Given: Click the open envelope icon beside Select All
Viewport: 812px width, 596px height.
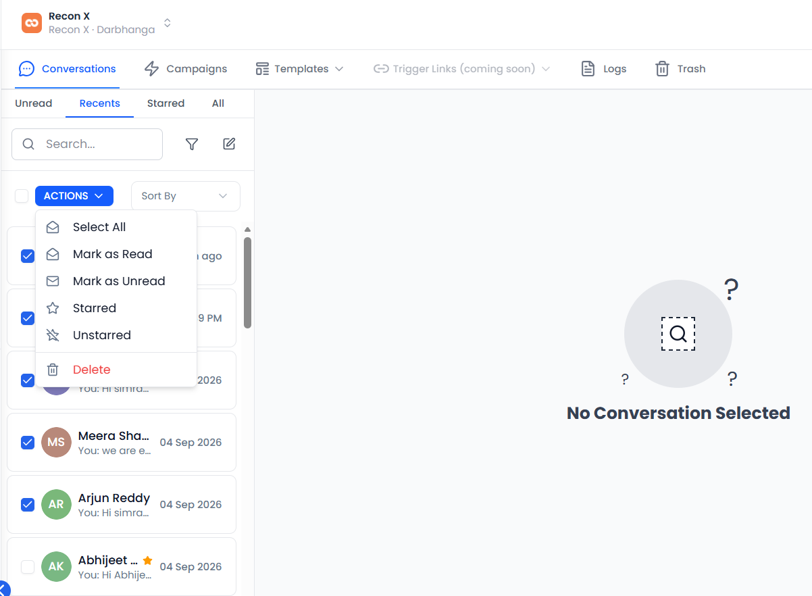Looking at the screenshot, I should pos(53,227).
